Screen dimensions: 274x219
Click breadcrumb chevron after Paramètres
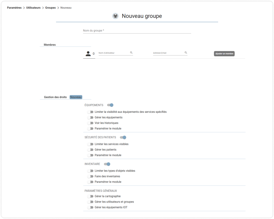tap(24, 8)
